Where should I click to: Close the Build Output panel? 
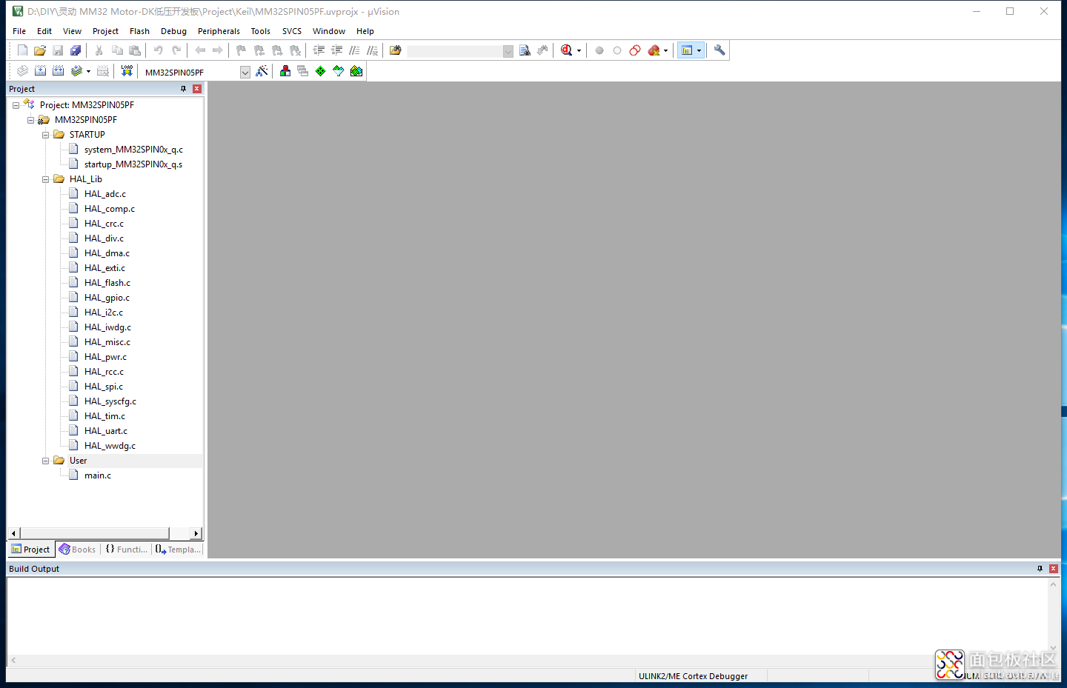tap(1054, 569)
